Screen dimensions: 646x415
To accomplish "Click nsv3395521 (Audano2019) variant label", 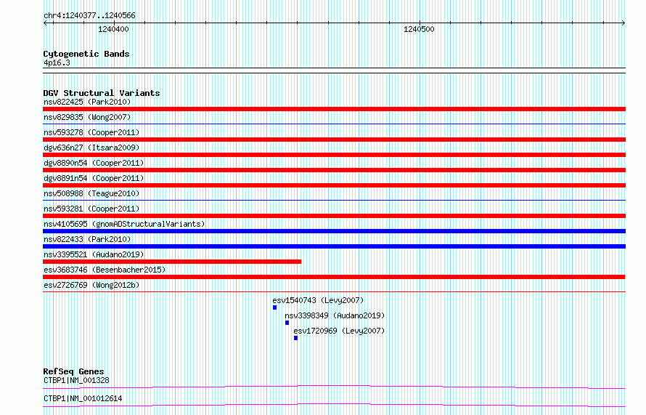I will tap(94, 254).
